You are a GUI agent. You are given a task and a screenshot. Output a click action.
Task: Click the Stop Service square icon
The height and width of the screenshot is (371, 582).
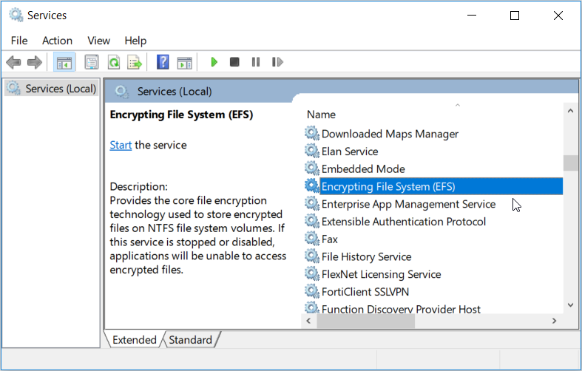(x=234, y=62)
